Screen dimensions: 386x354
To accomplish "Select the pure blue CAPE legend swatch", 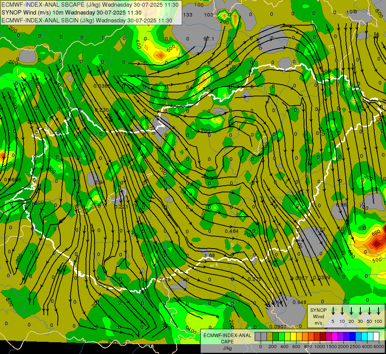I will point(352,336).
